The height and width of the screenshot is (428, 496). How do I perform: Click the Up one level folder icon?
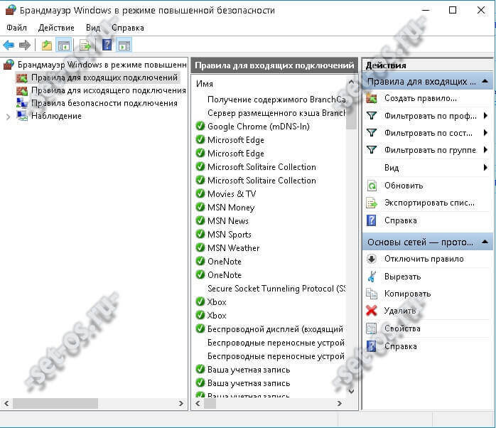click(47, 46)
